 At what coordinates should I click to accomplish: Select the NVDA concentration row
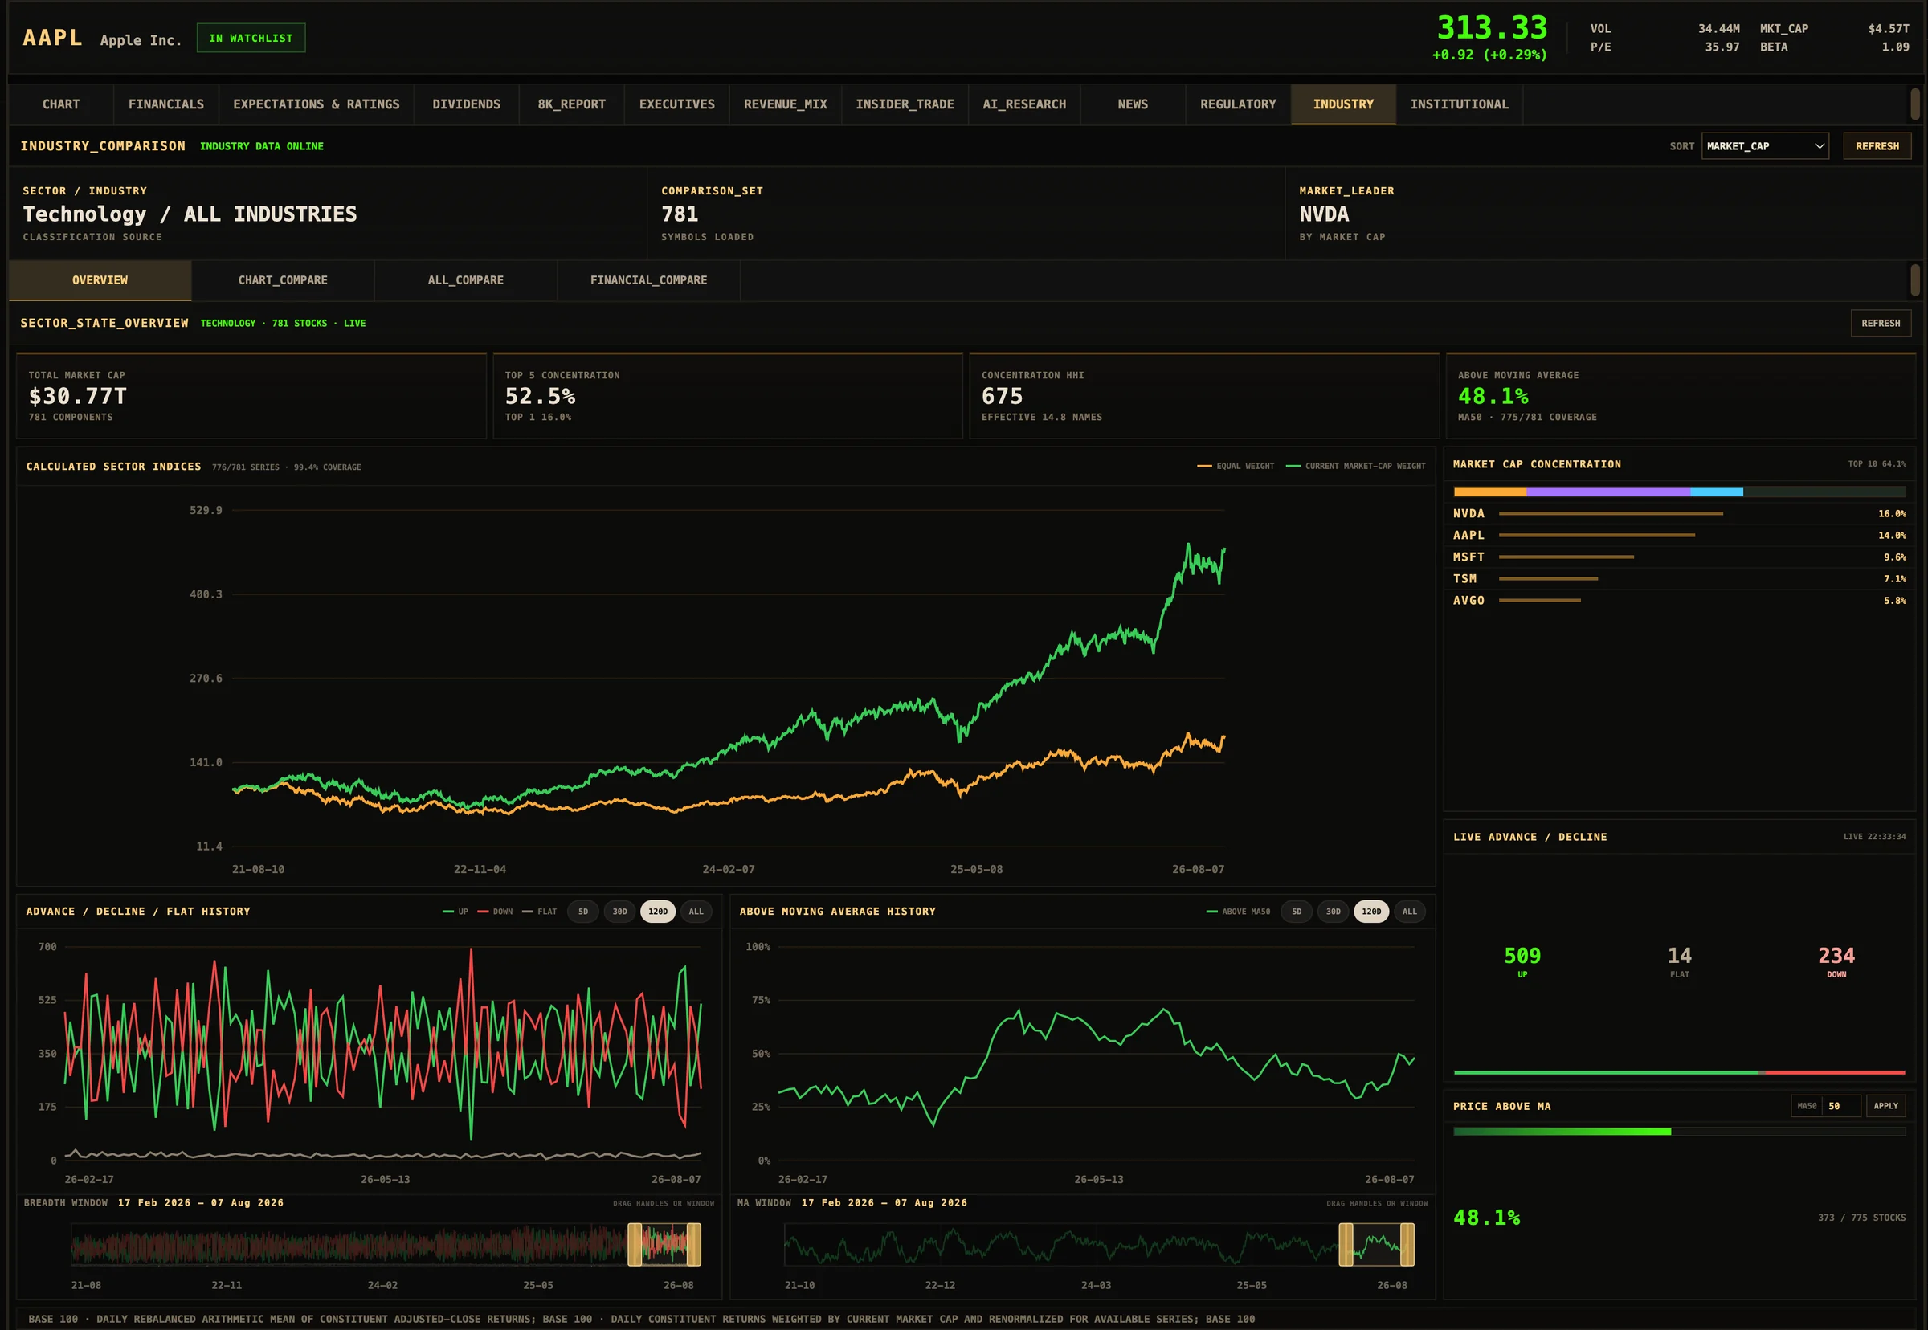[x=1679, y=513]
